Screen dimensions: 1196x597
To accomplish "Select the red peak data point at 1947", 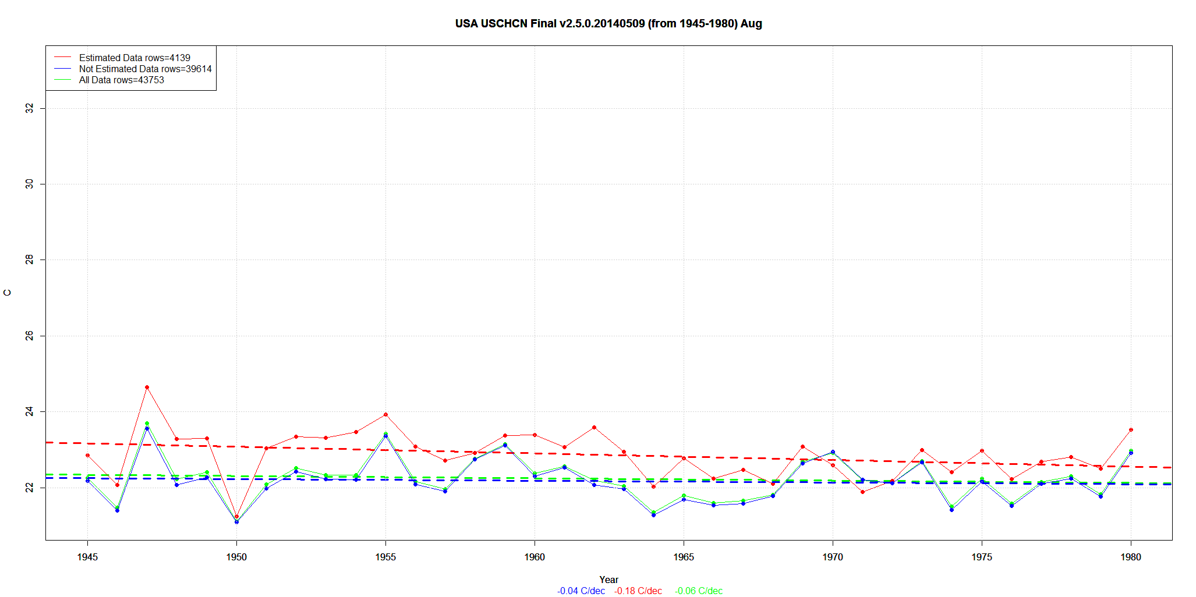I will pos(147,387).
